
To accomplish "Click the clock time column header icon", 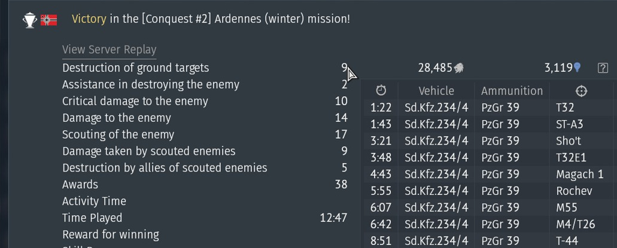I will pos(381,91).
